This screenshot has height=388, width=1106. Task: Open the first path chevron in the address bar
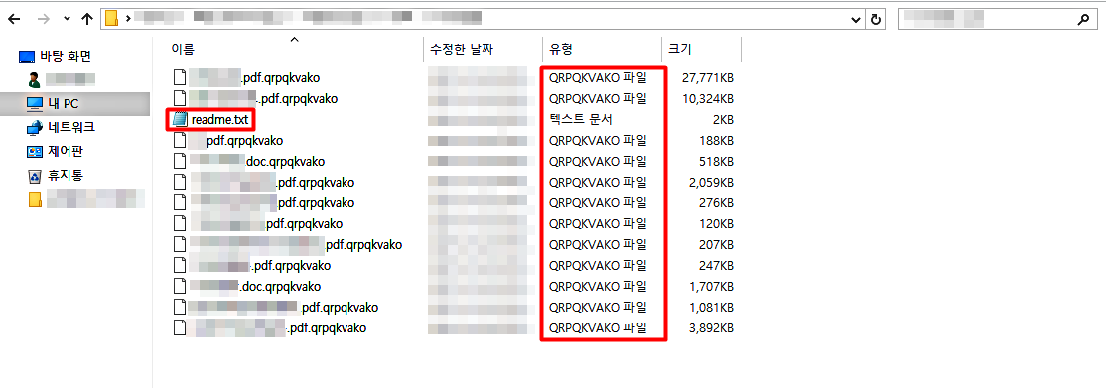click(127, 19)
